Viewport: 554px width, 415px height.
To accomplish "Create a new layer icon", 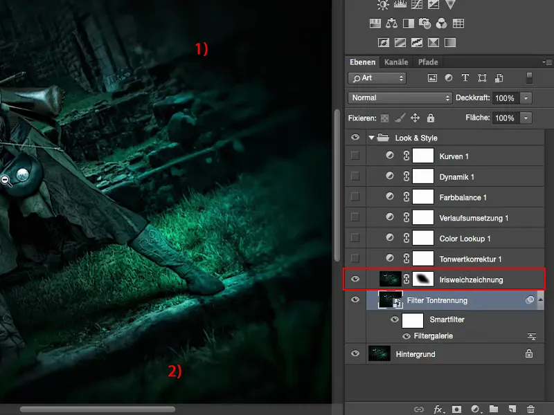I will (x=512, y=409).
